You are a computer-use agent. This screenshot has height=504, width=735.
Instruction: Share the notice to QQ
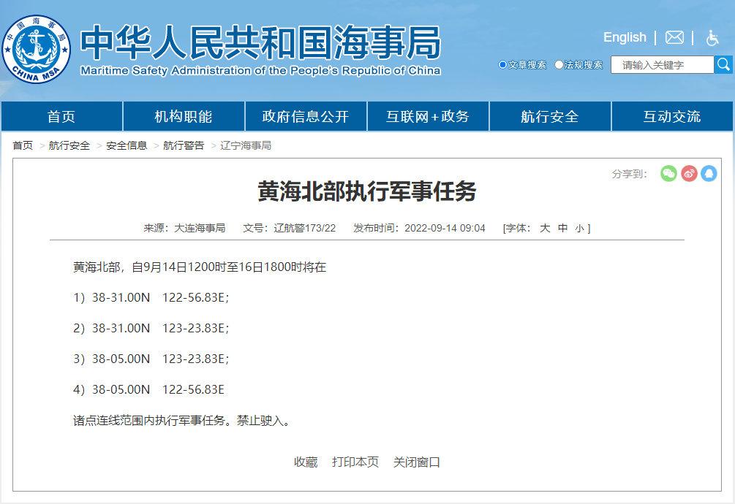709,173
